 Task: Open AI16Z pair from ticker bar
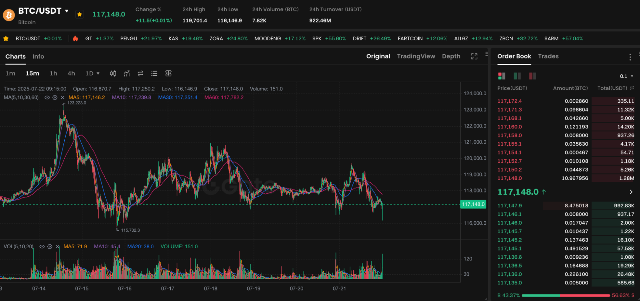[x=473, y=39]
